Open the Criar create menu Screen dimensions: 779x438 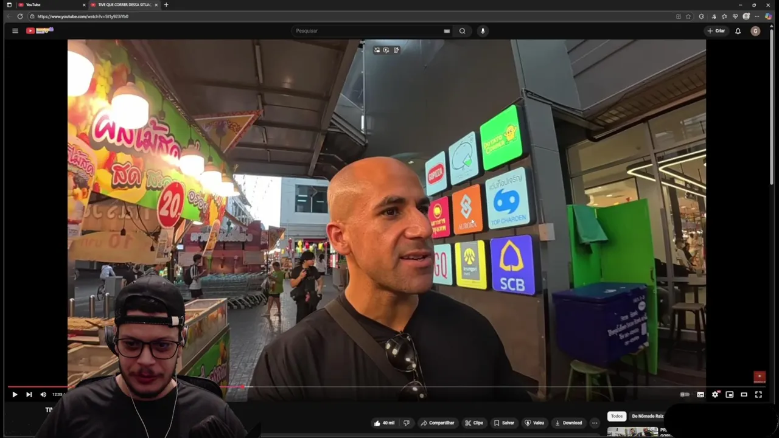point(716,30)
